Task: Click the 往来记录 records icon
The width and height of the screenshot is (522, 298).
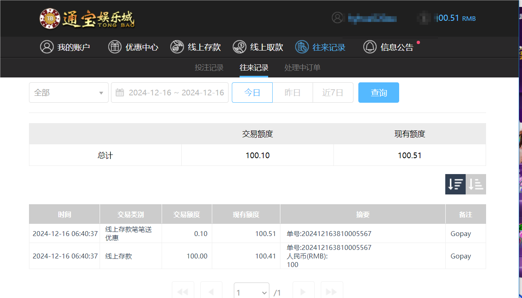Action: 302,47
